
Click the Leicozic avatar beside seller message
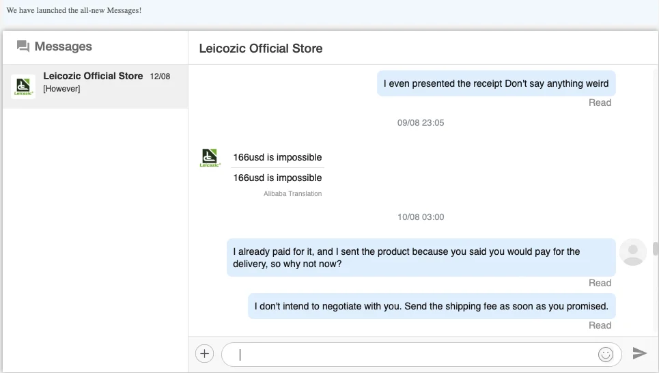210,158
